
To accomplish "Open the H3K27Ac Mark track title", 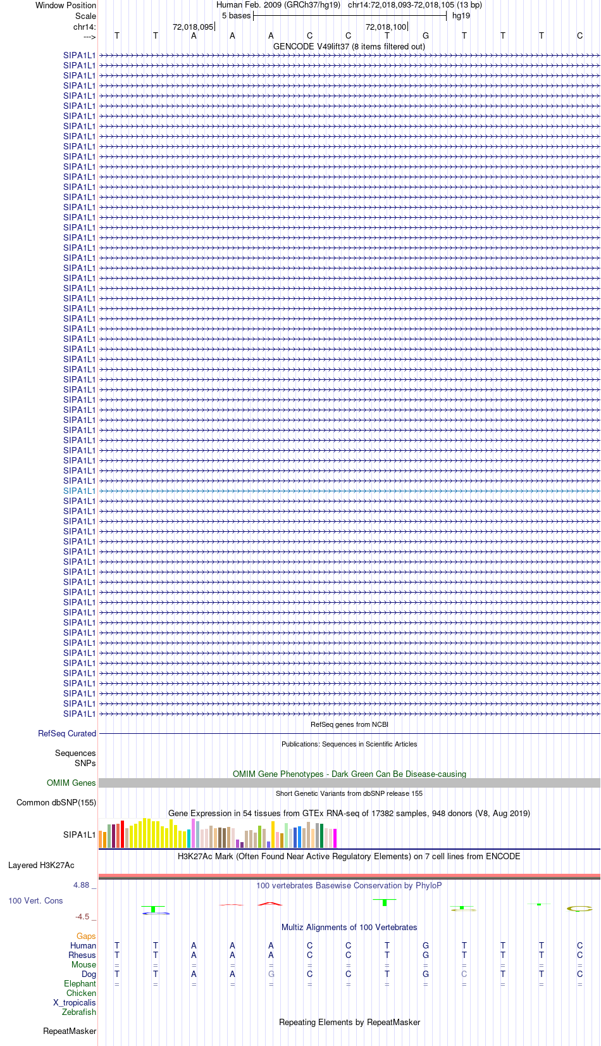I will pyautogui.click(x=349, y=856).
